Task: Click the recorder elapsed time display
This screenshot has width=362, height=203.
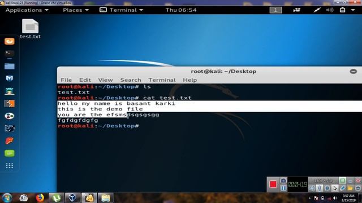Action: tap(298, 184)
